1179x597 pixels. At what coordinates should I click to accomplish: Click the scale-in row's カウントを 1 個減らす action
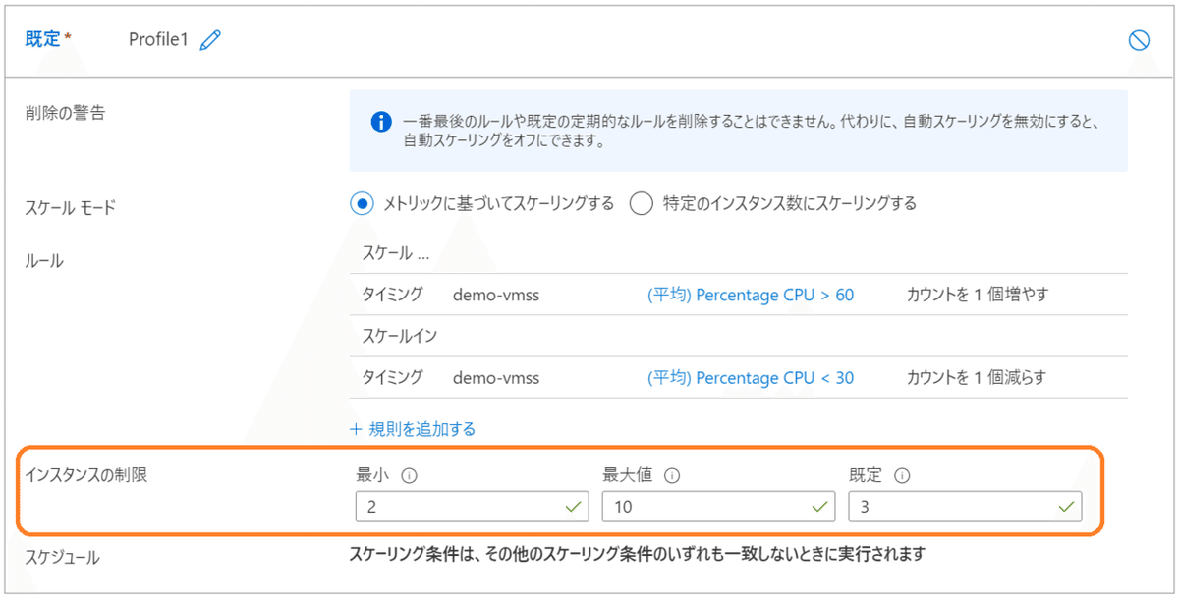[x=977, y=377]
